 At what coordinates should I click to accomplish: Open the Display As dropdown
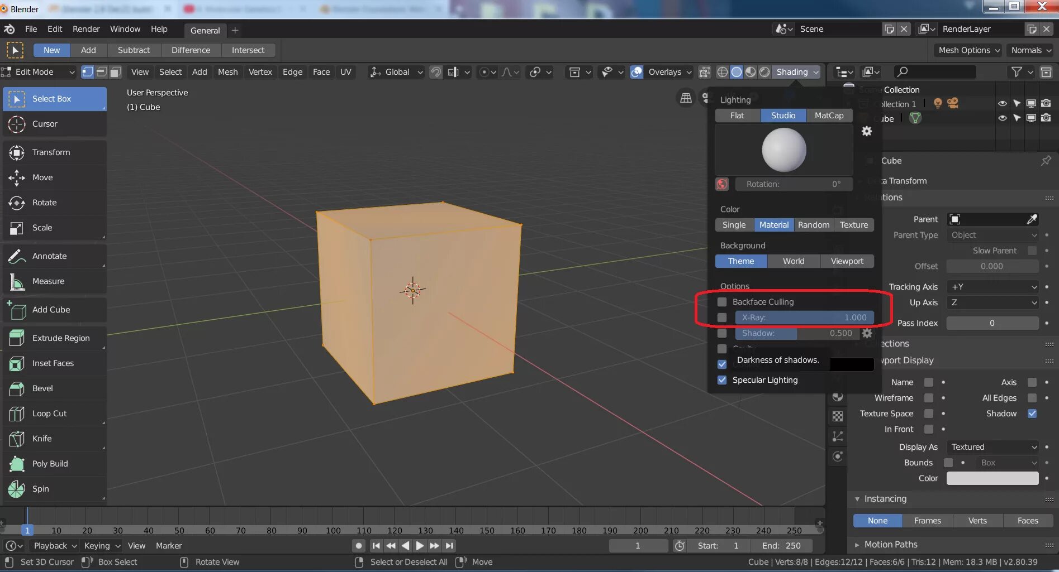[x=992, y=447]
